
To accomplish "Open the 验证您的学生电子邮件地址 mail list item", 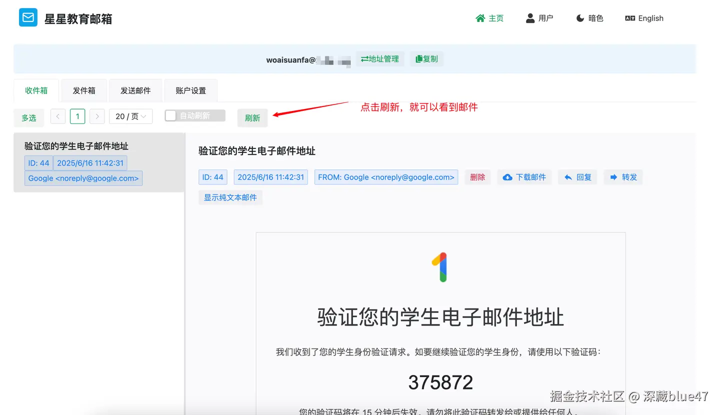I will click(x=99, y=162).
